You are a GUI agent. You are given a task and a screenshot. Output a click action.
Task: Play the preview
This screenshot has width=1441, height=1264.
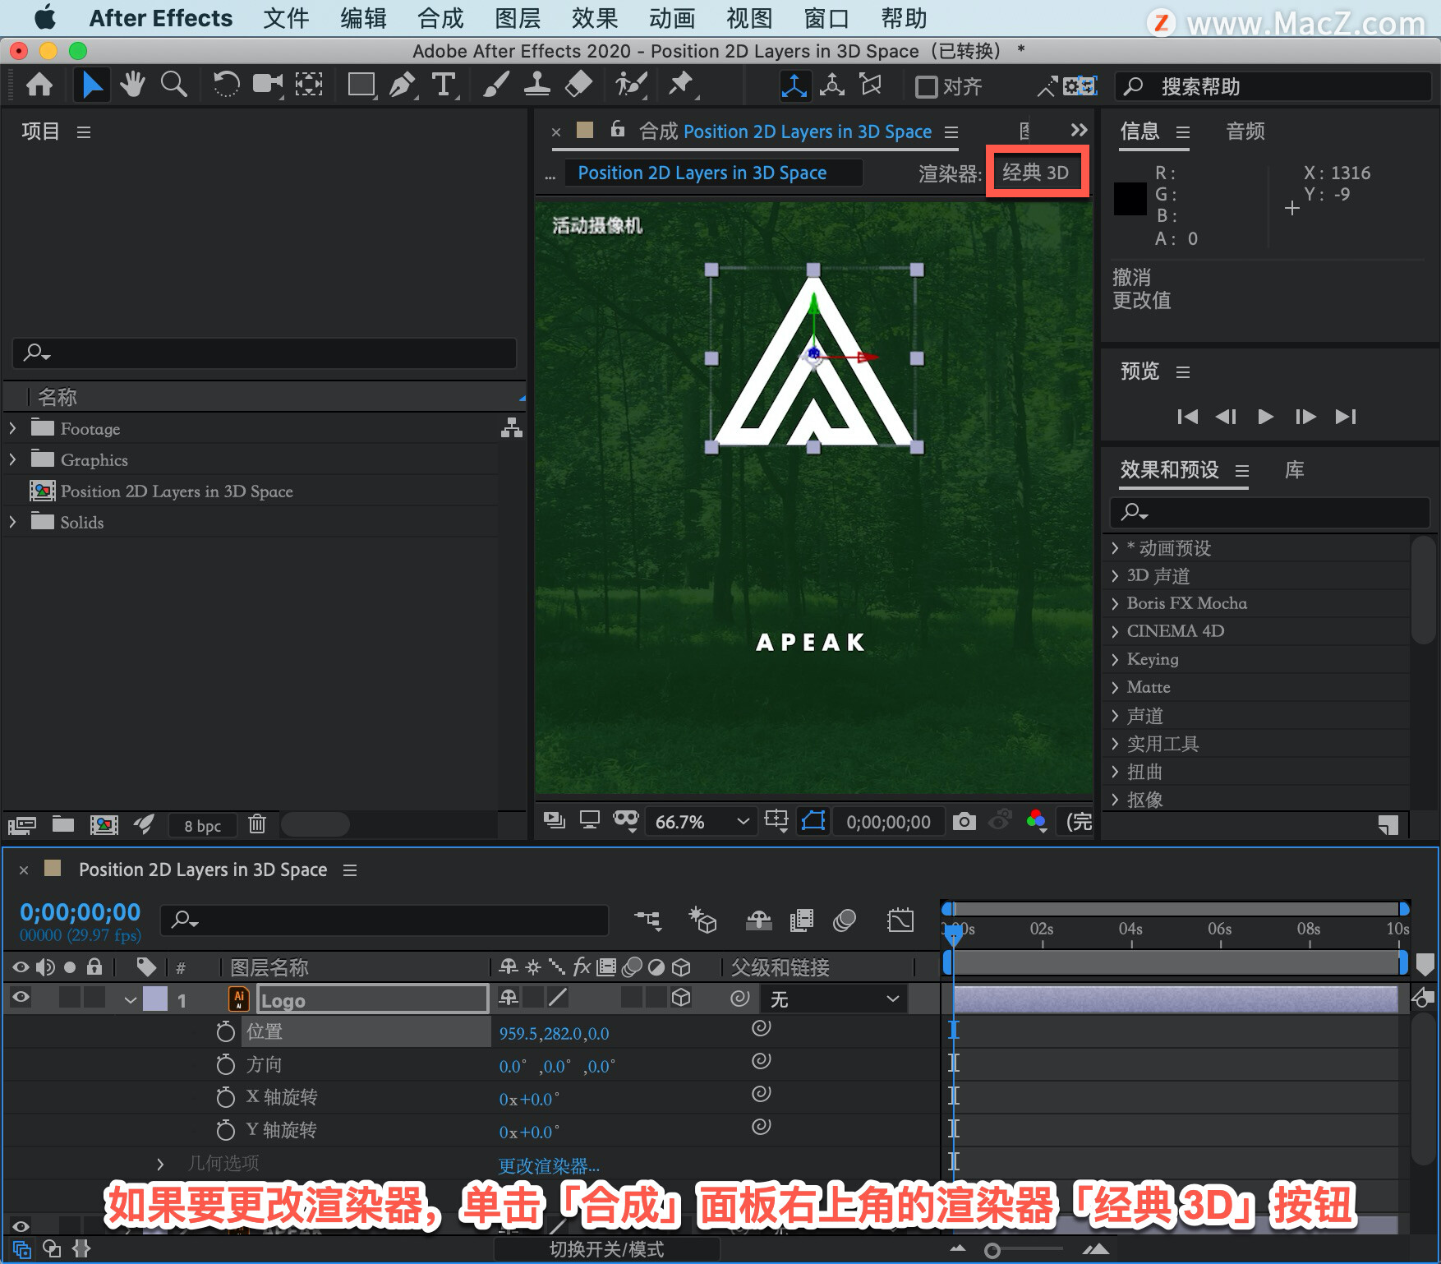(1265, 417)
